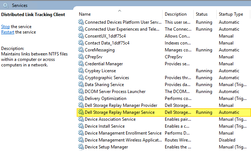
Task: Click the Delivery Optimization gear icon
Action: (81, 98)
